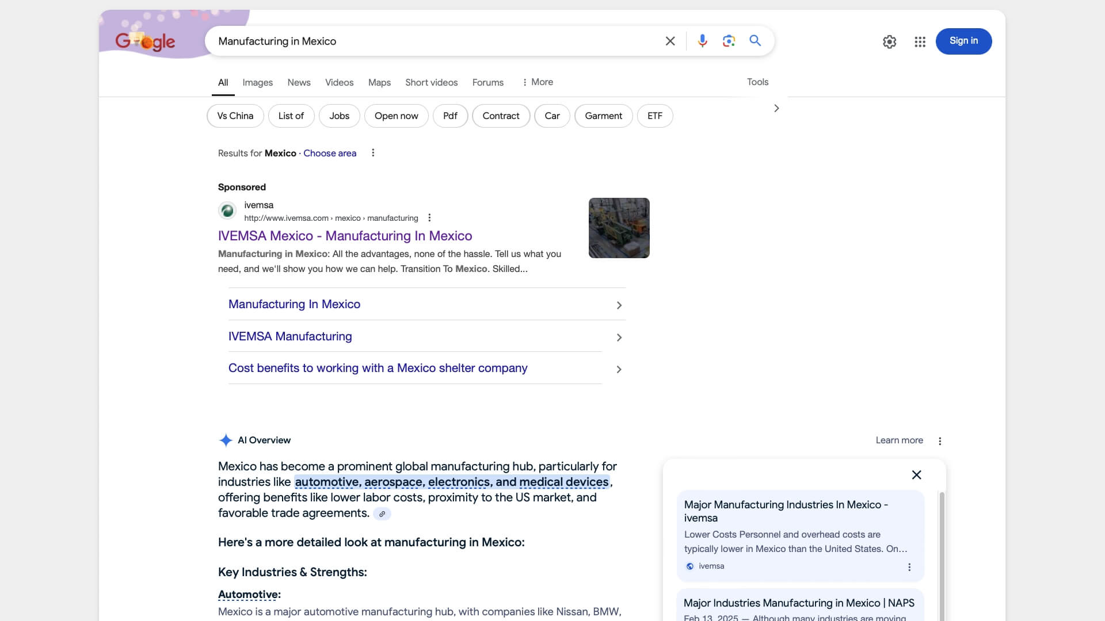
Task: Click the underlined 'Automotive:' term
Action: point(249,595)
